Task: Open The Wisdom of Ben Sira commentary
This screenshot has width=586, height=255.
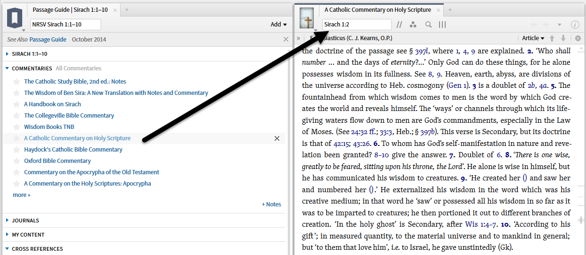Action: (116, 93)
